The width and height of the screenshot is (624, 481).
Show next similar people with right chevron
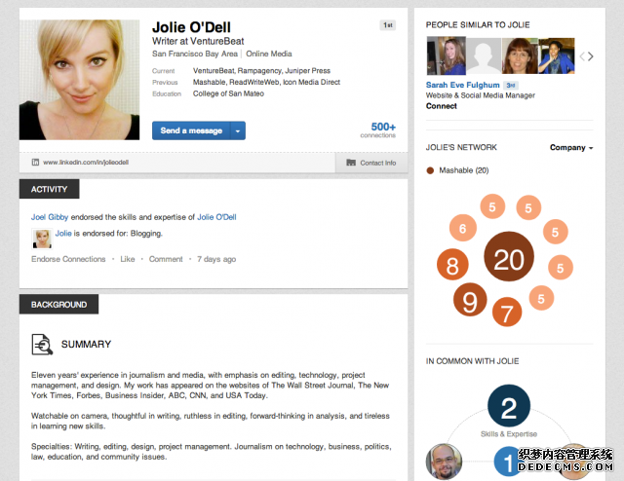pos(591,56)
